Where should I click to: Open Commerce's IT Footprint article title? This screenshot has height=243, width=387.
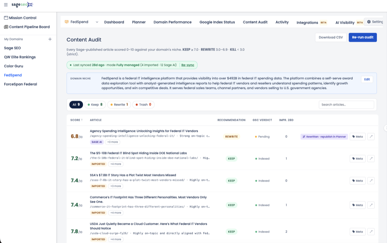pyautogui.click(x=148, y=200)
